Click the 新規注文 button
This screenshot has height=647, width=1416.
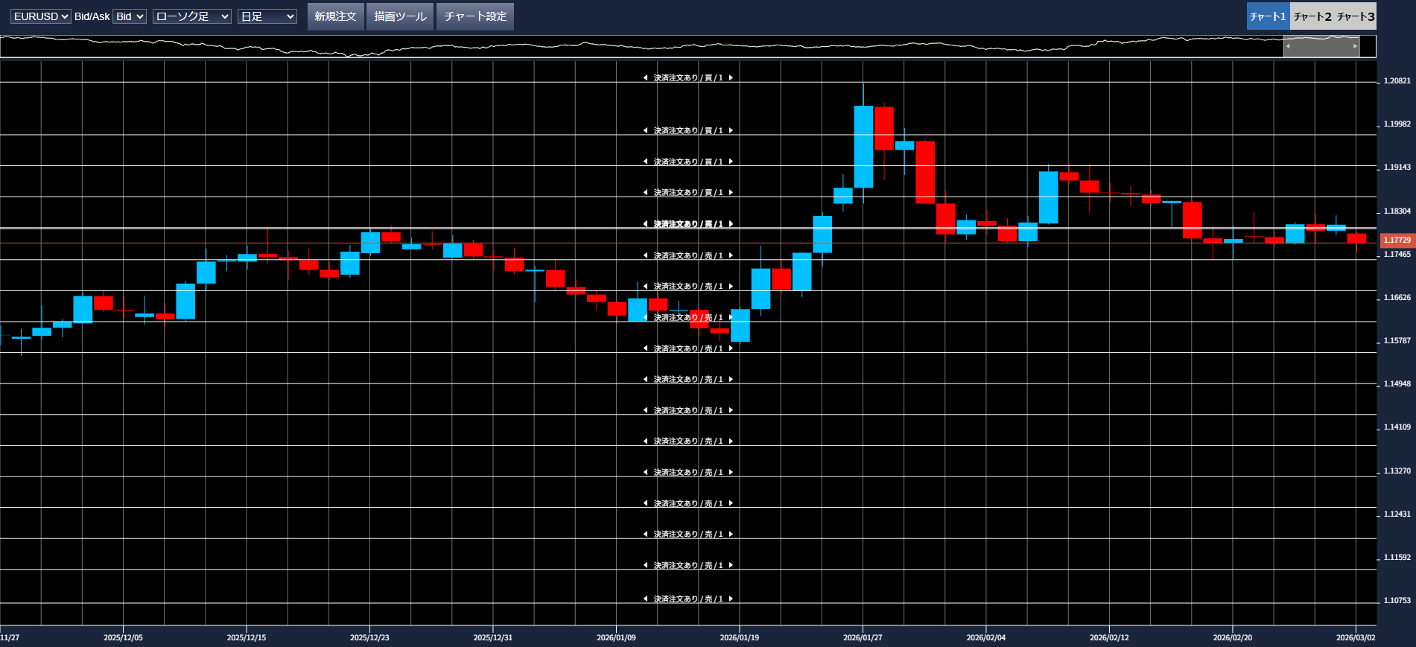point(335,16)
